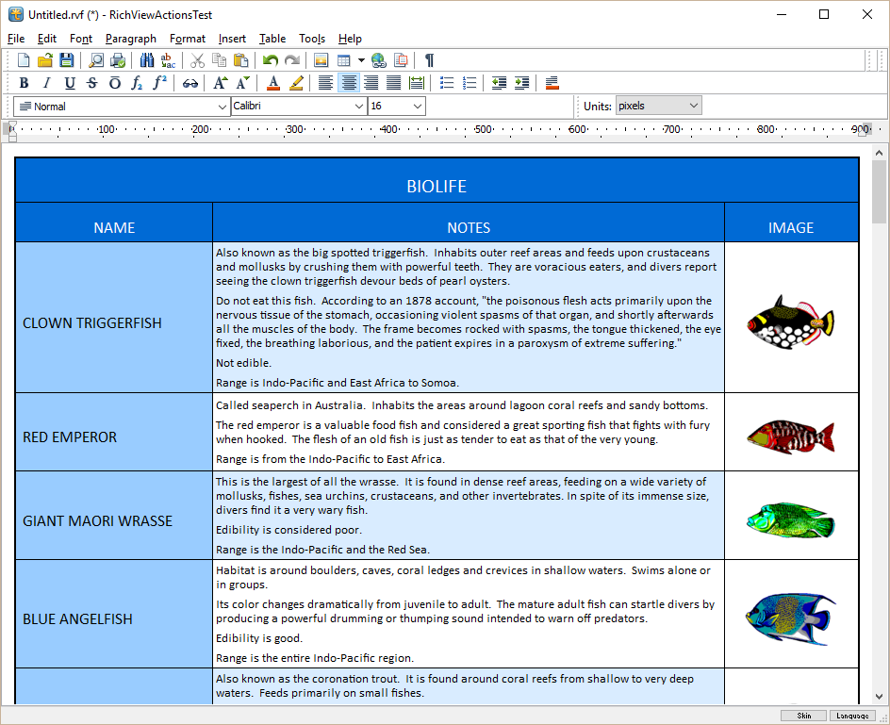This screenshot has width=890, height=725.
Task: Expand the Units pixels dropdown
Action: pos(694,106)
